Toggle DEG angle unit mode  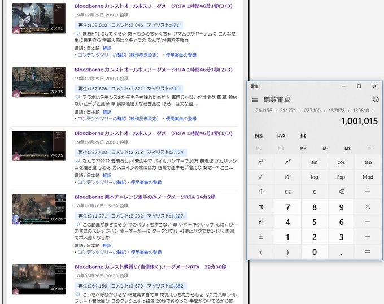coord(259,136)
